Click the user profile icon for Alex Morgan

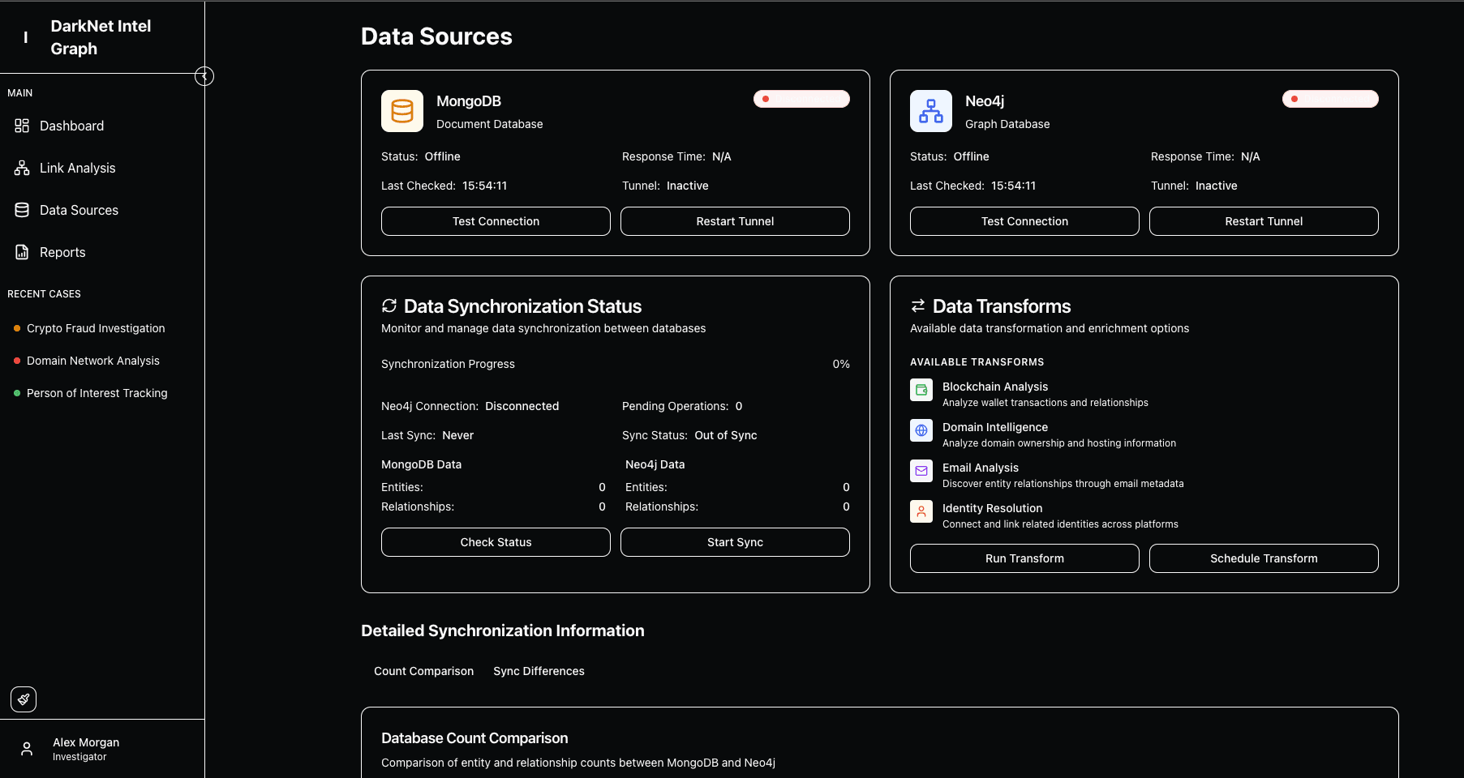click(x=27, y=749)
